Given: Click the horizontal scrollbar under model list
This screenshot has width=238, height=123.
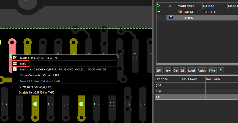Looking at the screenshot, I should click(197, 64).
